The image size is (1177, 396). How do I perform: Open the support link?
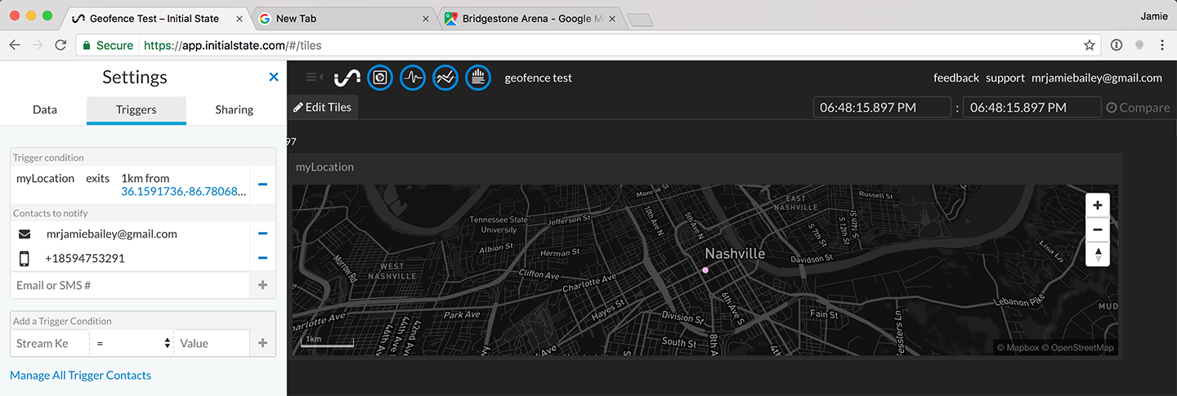[1005, 78]
